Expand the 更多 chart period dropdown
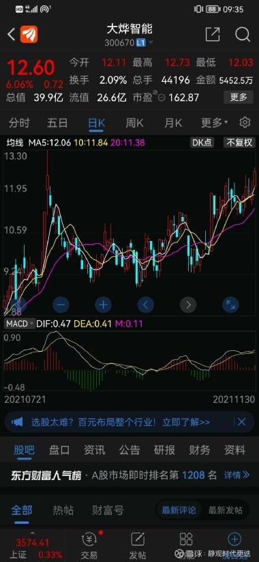Screen dimensions: 259x562 pyautogui.click(x=214, y=123)
